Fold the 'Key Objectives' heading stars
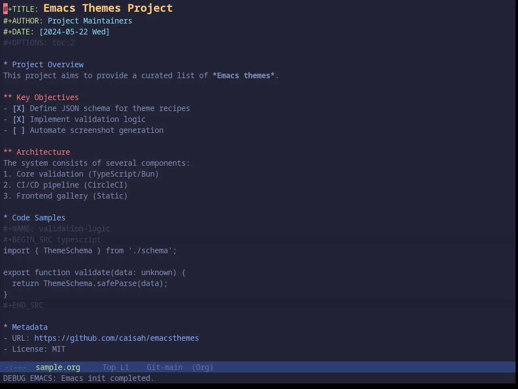 8,97
